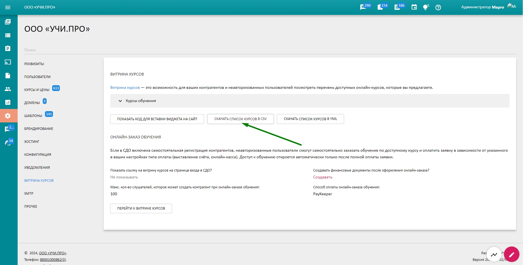Open the cast/webinar sidebar icon
The width and height of the screenshot is (523, 265).
(x=8, y=62)
